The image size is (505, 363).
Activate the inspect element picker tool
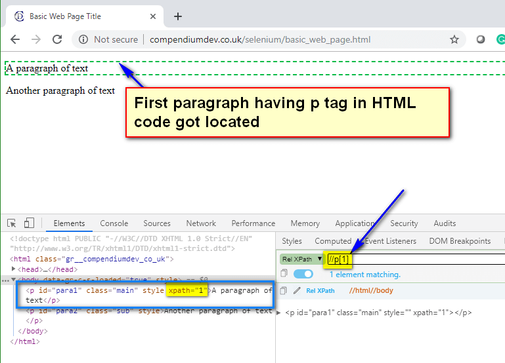pyautogui.click(x=12, y=223)
